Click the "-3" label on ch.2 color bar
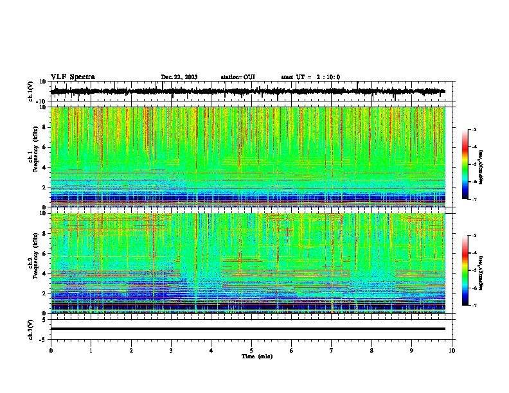The image size is (509, 393). [x=474, y=236]
